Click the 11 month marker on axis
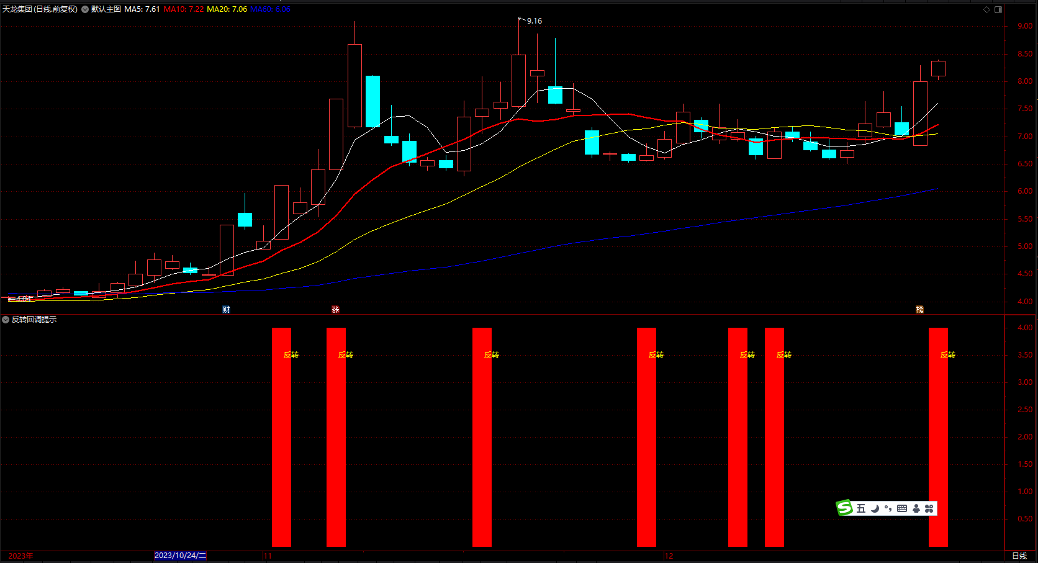The width and height of the screenshot is (1038, 563). pos(268,556)
